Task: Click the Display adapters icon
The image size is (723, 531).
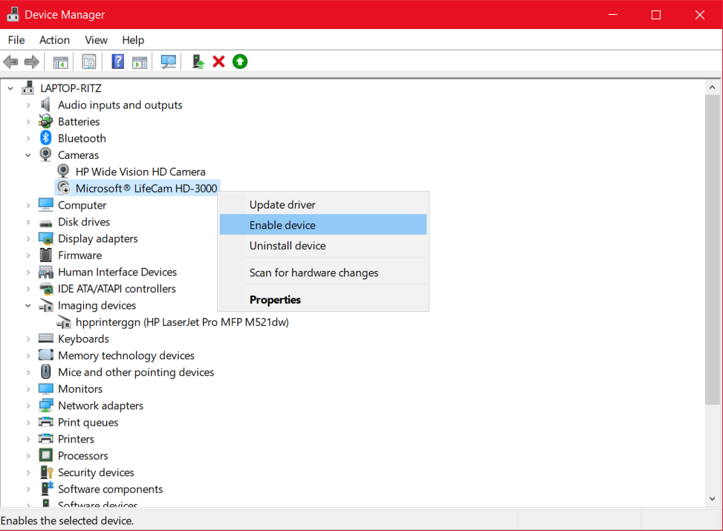Action: coord(46,238)
